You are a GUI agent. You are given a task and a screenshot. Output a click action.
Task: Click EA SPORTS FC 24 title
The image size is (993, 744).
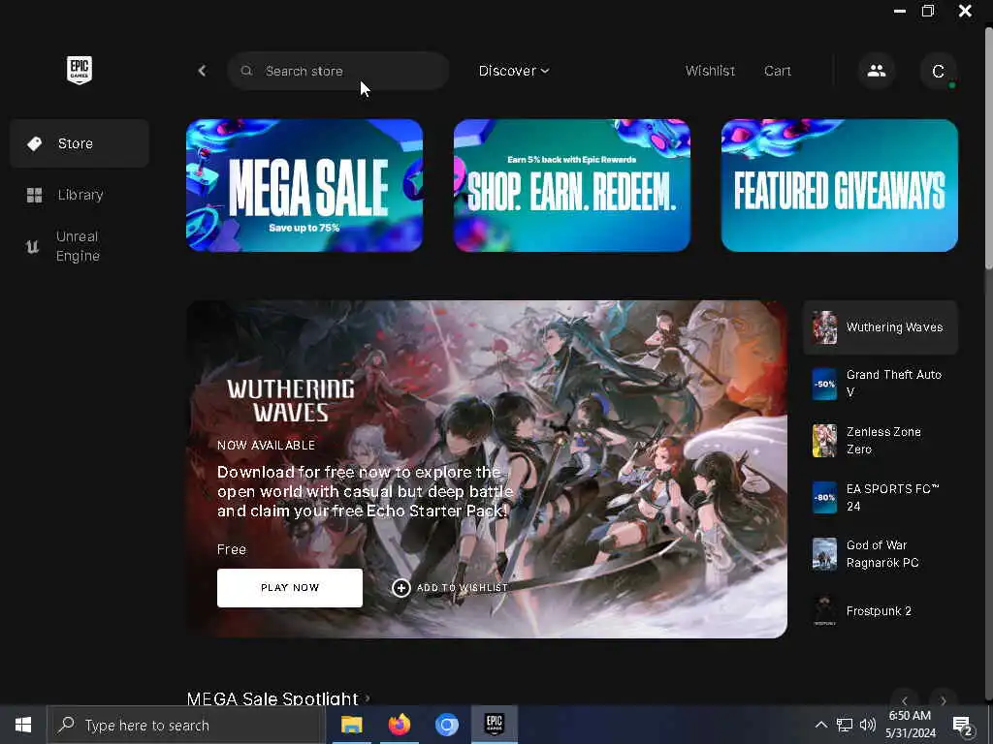coord(892,497)
